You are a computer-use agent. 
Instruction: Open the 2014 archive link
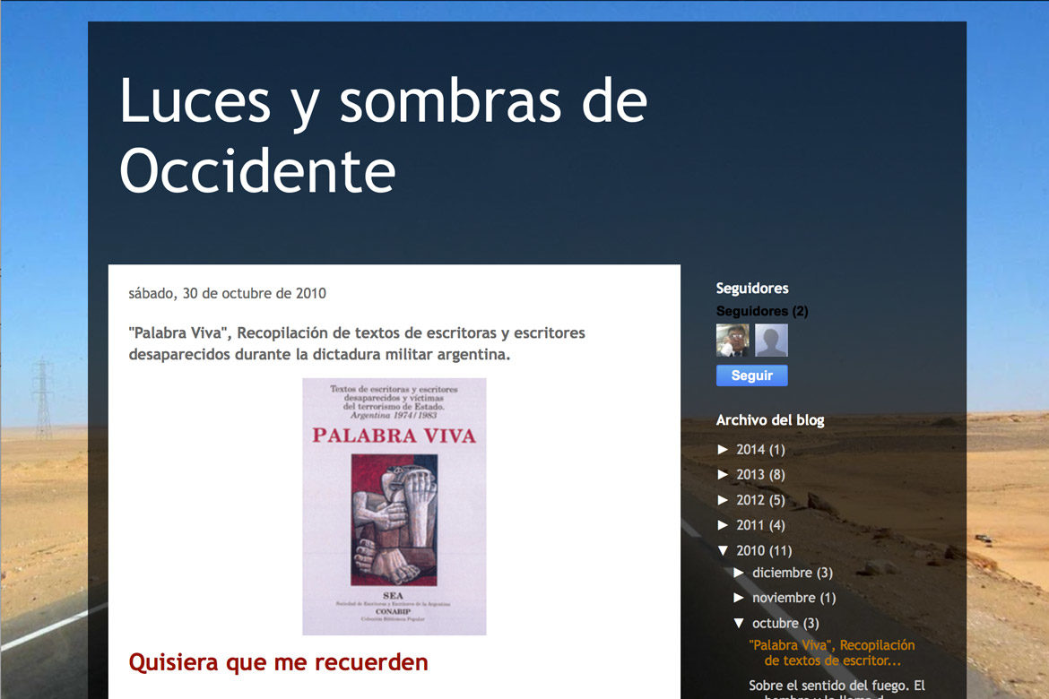tap(750, 450)
